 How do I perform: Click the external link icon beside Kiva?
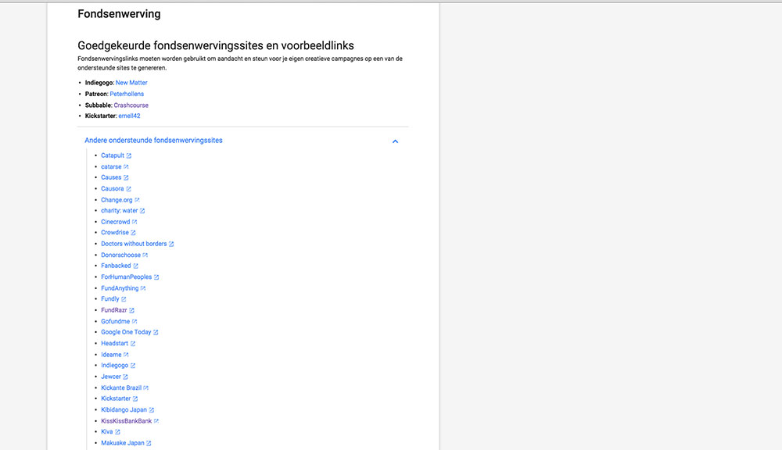coord(117,432)
